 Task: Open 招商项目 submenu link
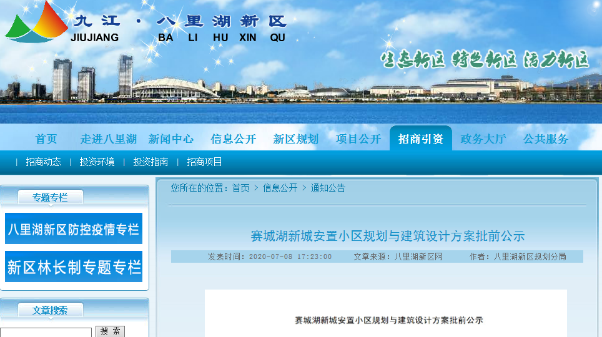click(204, 162)
